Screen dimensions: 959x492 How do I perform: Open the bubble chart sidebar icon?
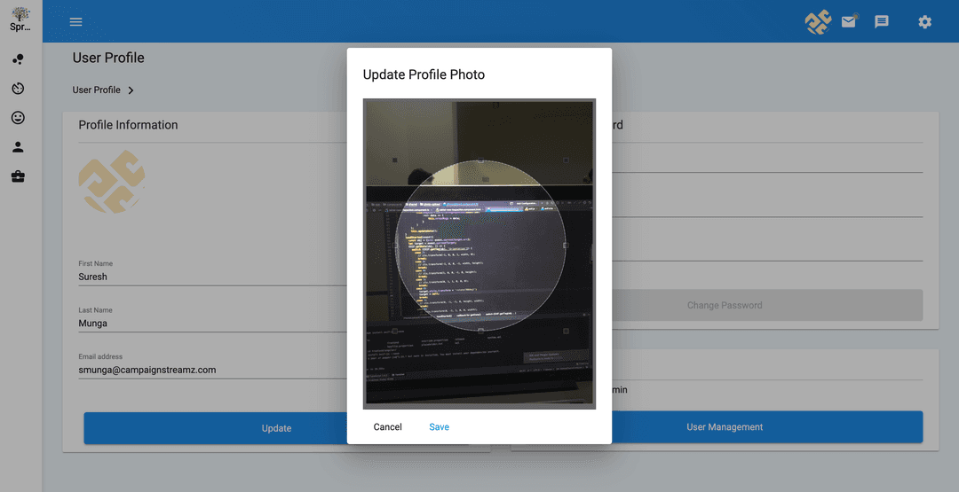tap(19, 59)
